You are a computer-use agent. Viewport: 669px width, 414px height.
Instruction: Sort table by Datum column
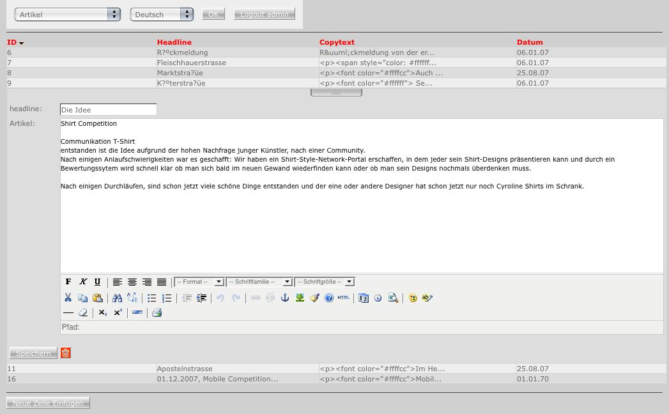[529, 42]
